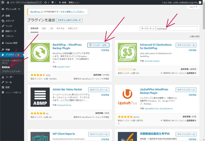Open 詳細情報 for Admin Bar Menu Packer
The height and width of the screenshot is (141, 205).
pos(105,95)
